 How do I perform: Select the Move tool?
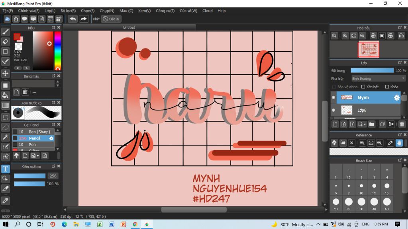pyautogui.click(x=5, y=74)
